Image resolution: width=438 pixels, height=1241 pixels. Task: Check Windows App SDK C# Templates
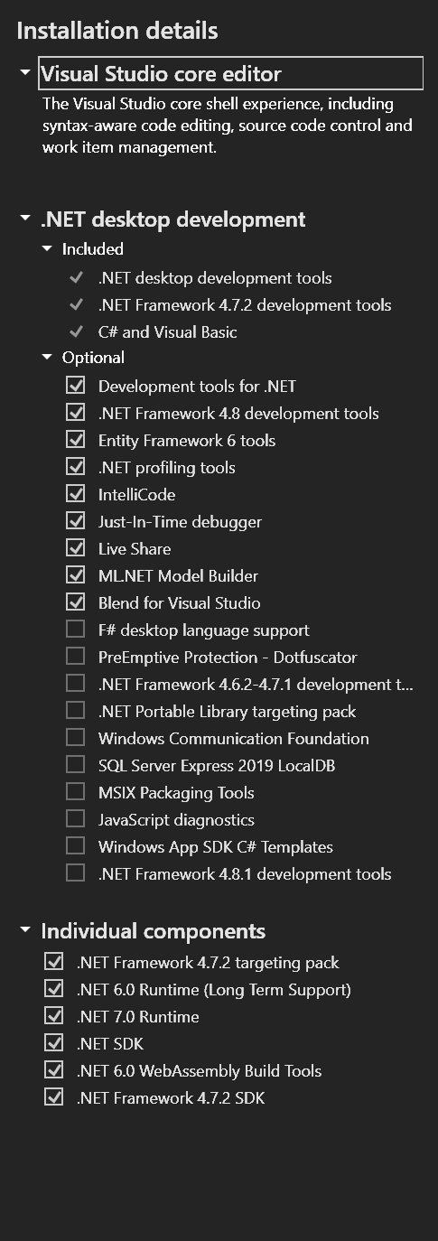[x=76, y=846]
